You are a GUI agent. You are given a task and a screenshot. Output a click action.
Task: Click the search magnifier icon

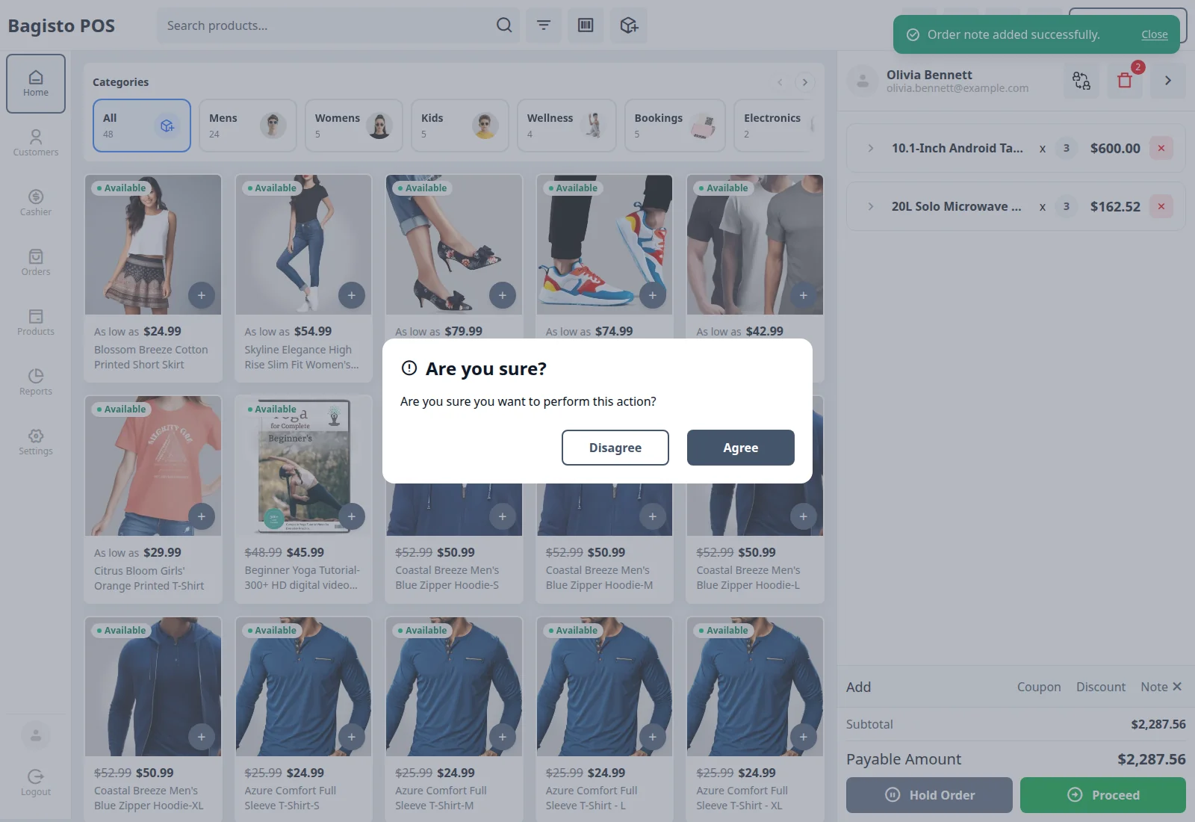click(504, 25)
